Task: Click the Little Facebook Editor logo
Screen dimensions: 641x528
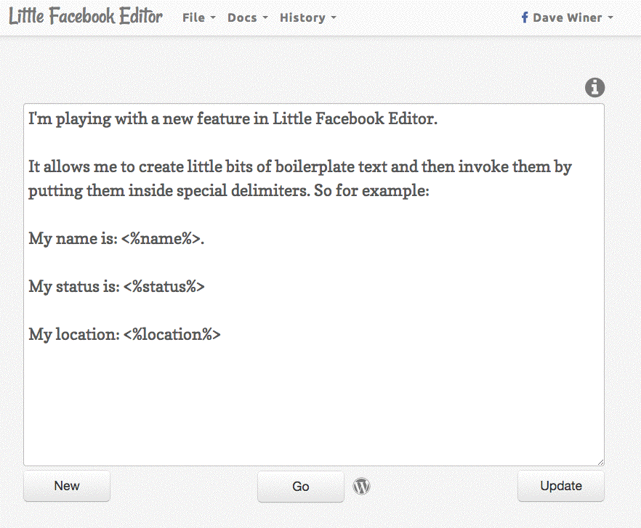Action: tap(86, 17)
